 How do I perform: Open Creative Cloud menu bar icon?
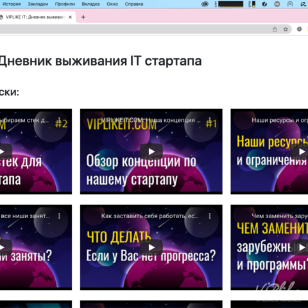pos(205,4)
